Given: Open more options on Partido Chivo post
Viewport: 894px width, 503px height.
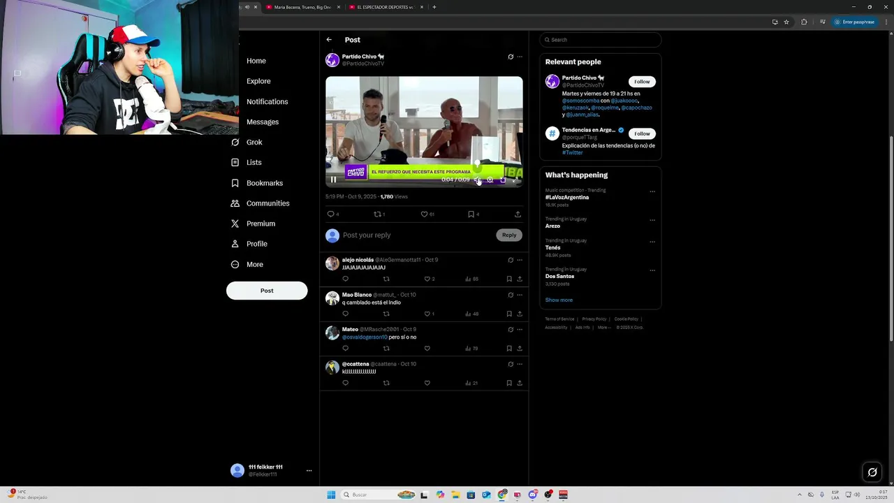Looking at the screenshot, I should click(520, 57).
